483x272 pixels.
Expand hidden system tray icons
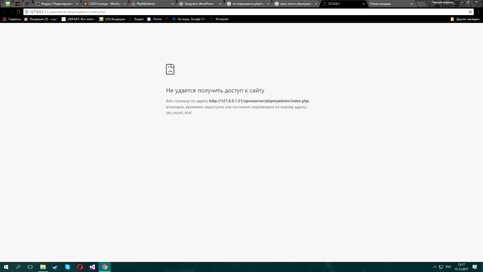(435, 267)
